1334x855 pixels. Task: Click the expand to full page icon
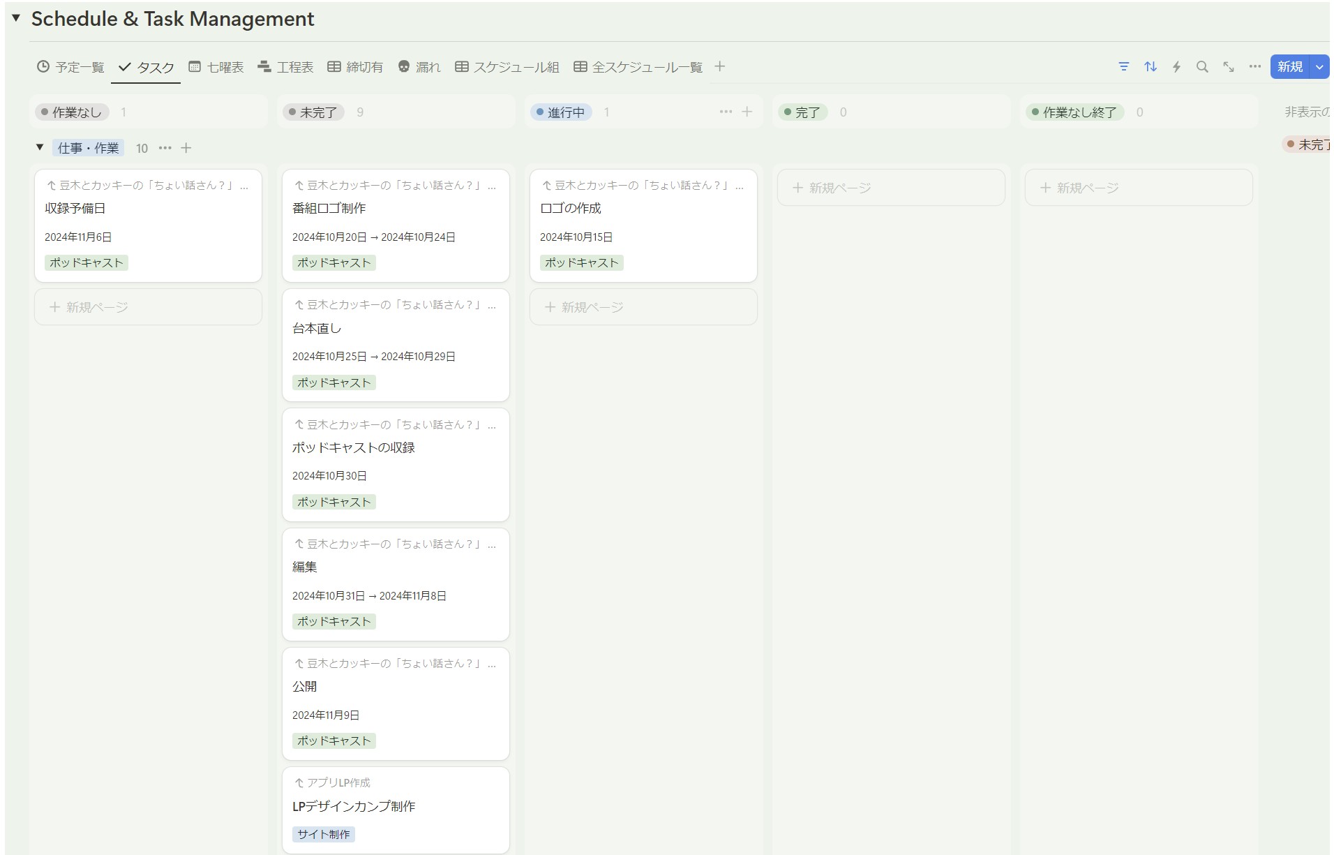coord(1229,67)
